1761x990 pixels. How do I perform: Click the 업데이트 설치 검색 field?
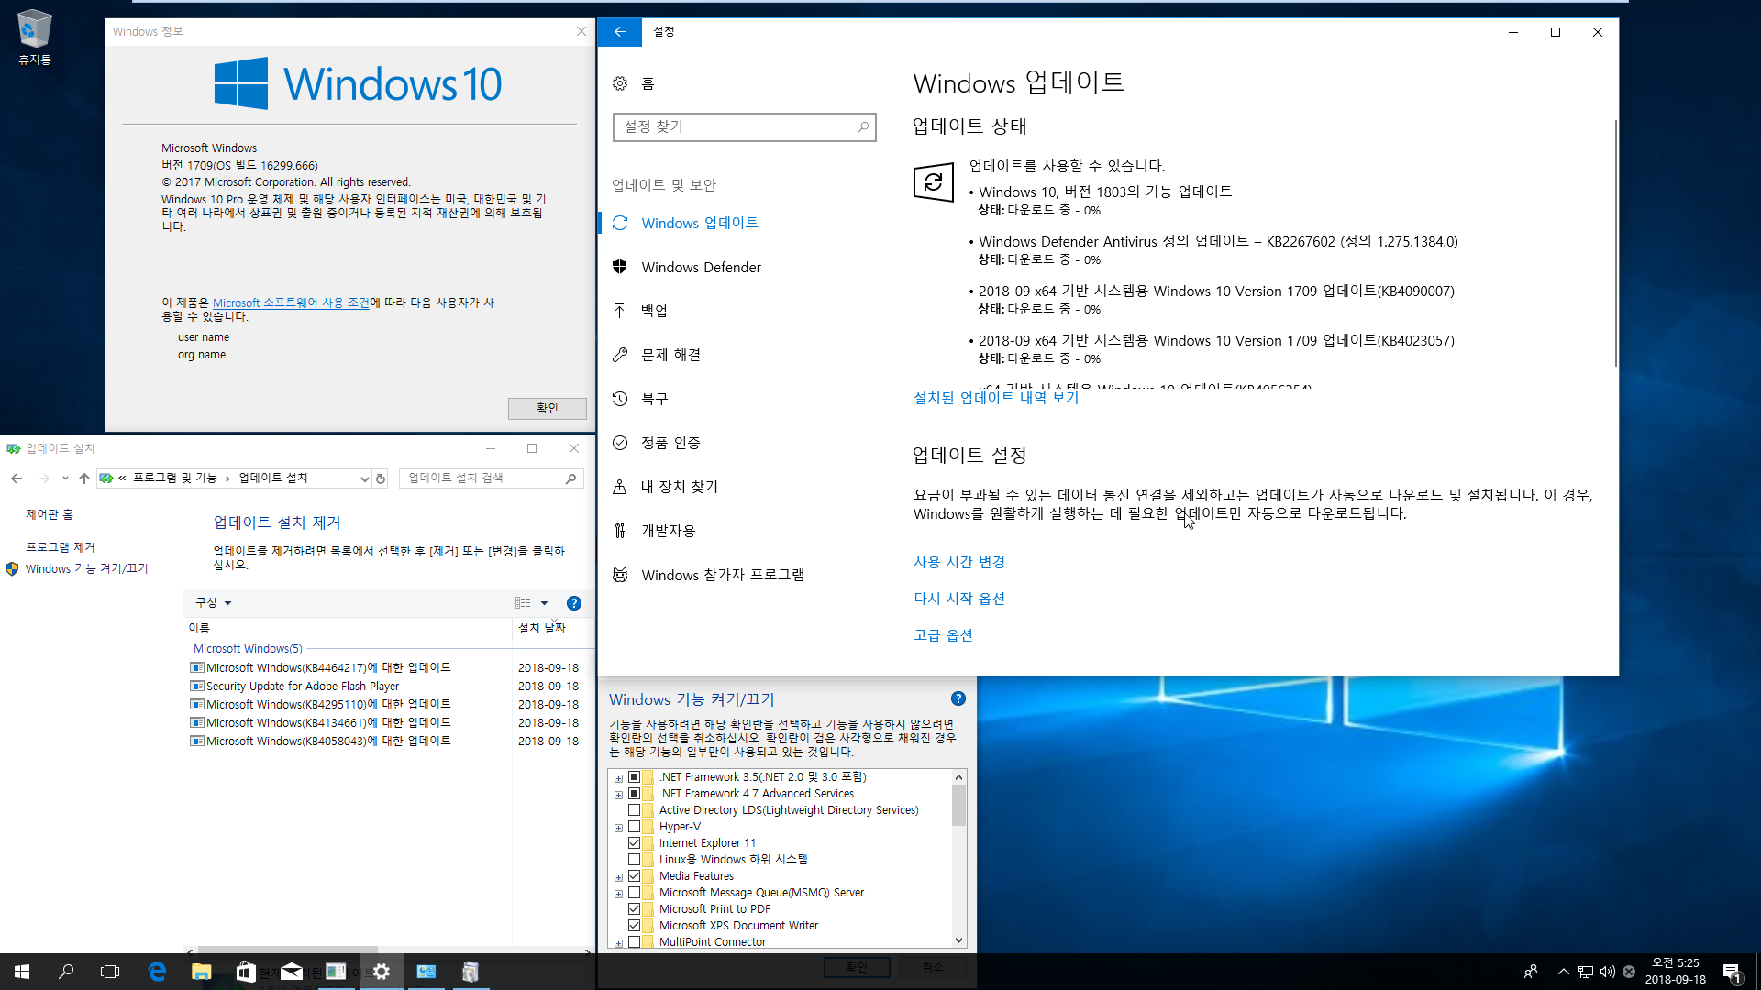pos(492,478)
